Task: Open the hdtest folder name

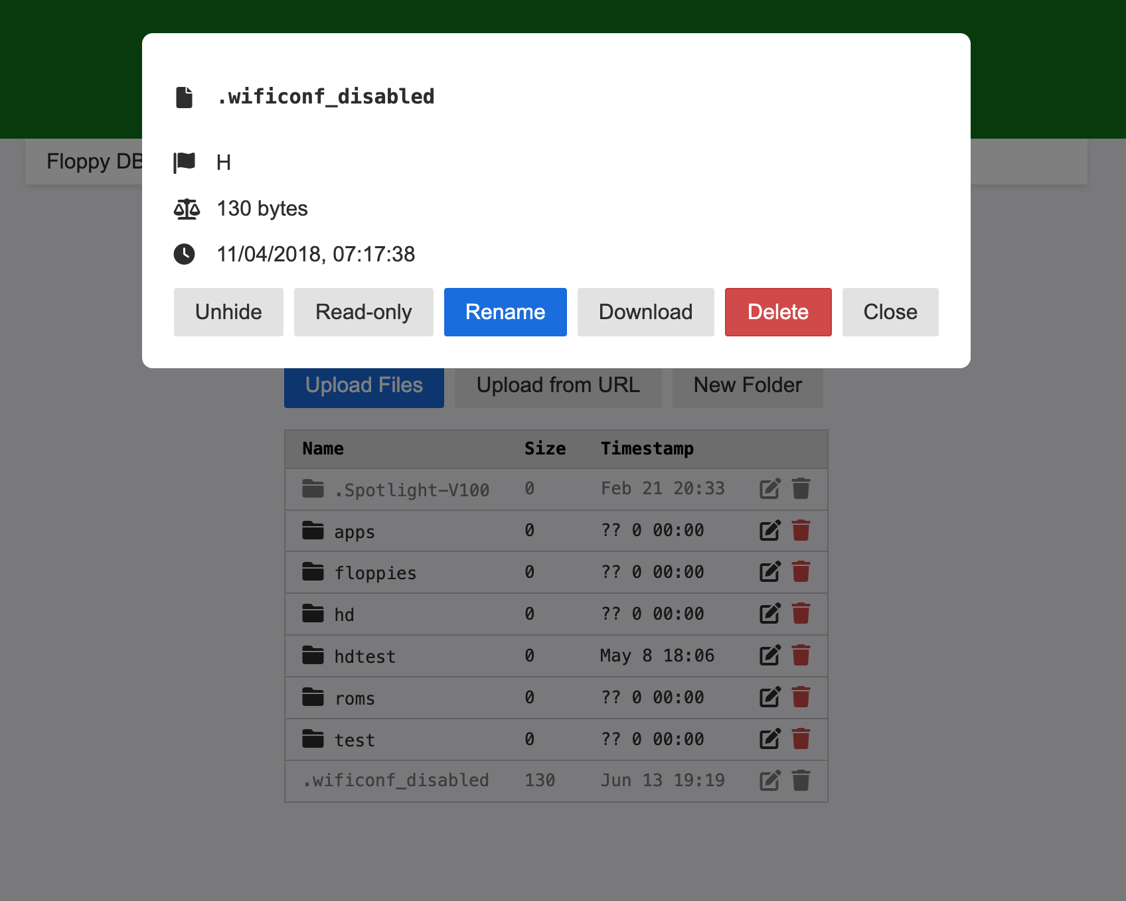Action: pyautogui.click(x=365, y=657)
